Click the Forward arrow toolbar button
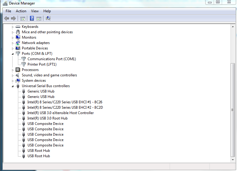 coord(13,19)
